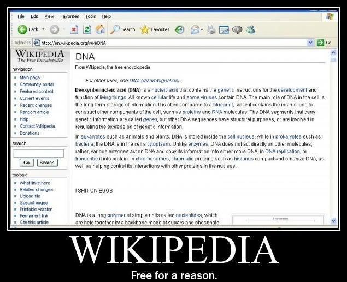Open the Search magnifier toolbar button
347x282 pixels.
click(123, 29)
